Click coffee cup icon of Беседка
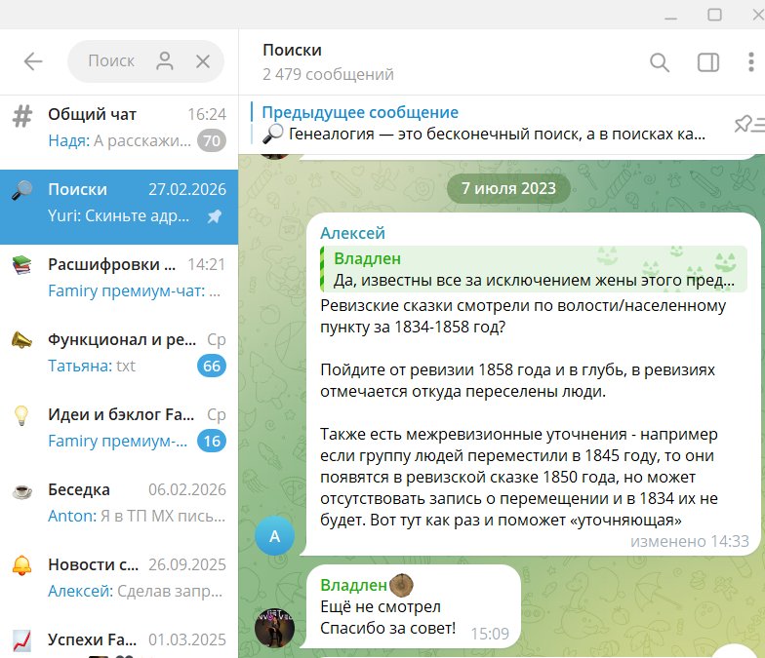 point(21,491)
